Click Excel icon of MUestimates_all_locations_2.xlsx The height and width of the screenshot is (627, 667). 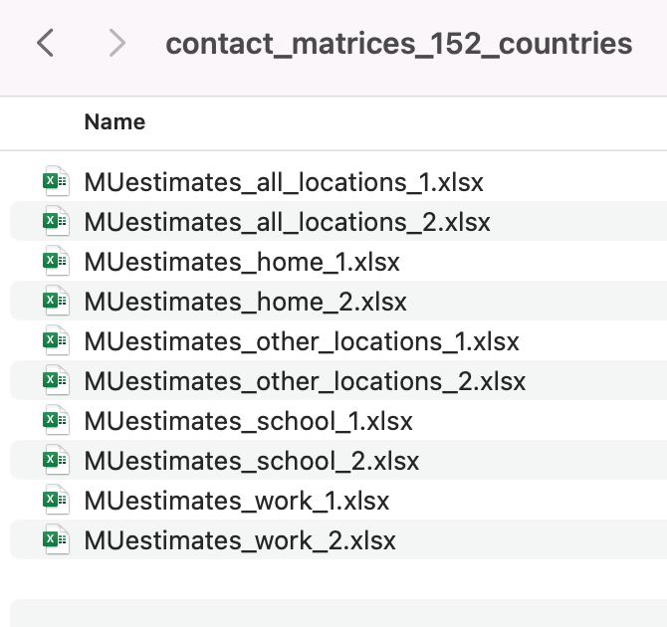[x=54, y=221]
